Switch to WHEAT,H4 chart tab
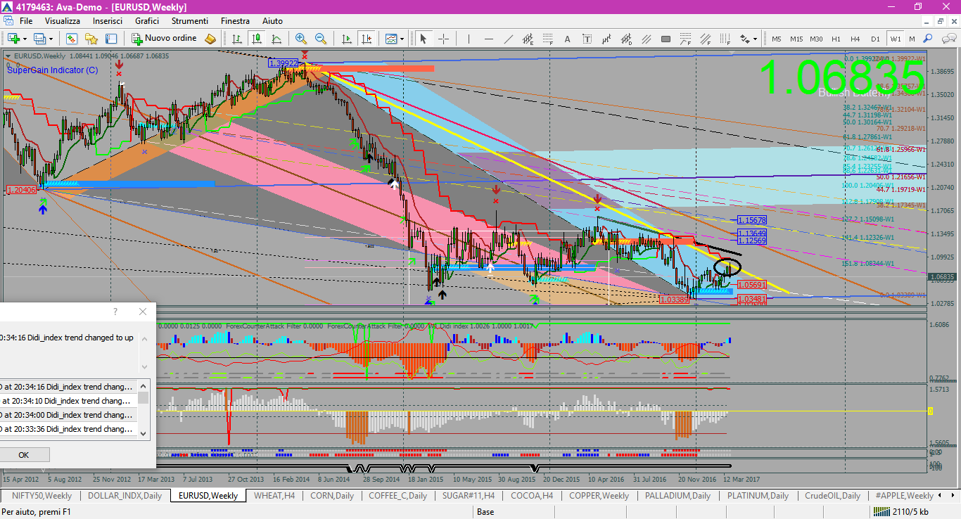 pyautogui.click(x=274, y=495)
